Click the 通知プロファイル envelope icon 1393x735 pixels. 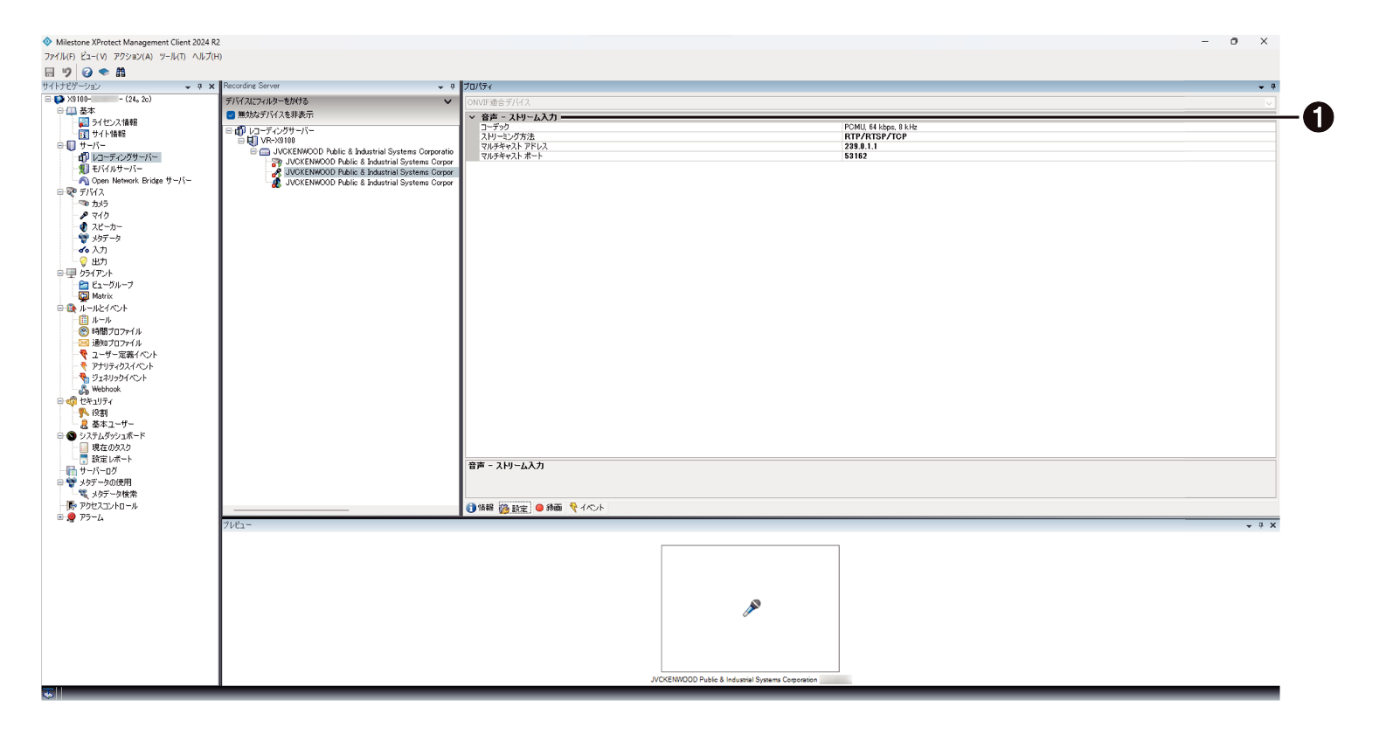[x=84, y=343]
